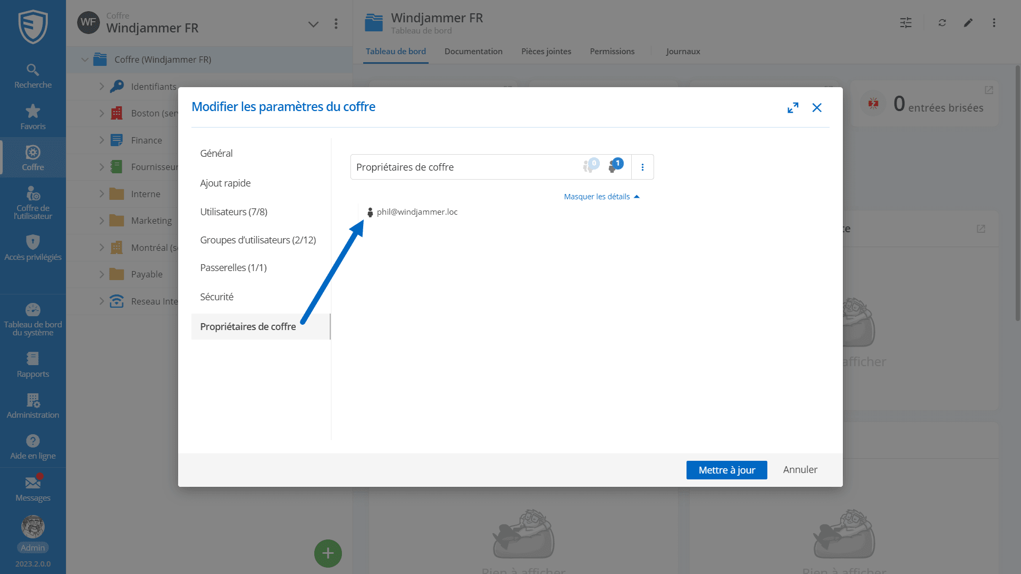Click the groups badge with count 0
The width and height of the screenshot is (1021, 574).
point(590,166)
